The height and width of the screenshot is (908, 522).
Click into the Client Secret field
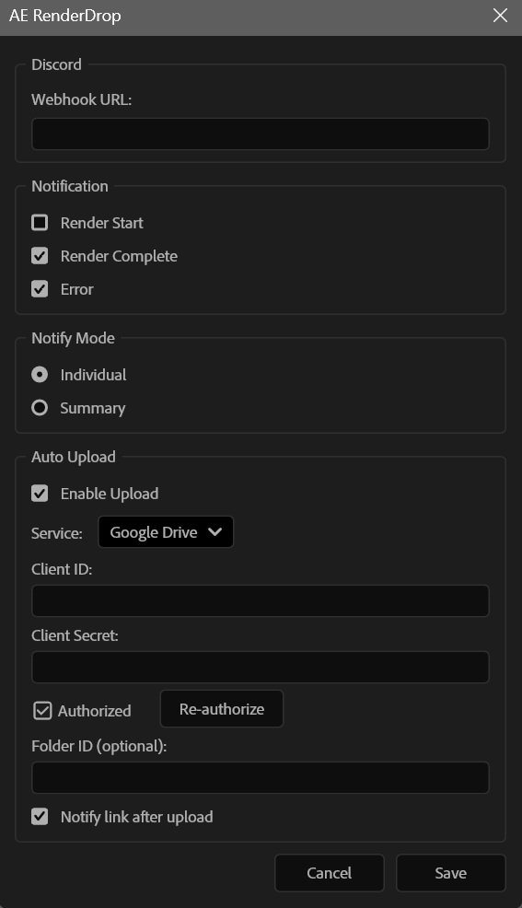(x=261, y=667)
